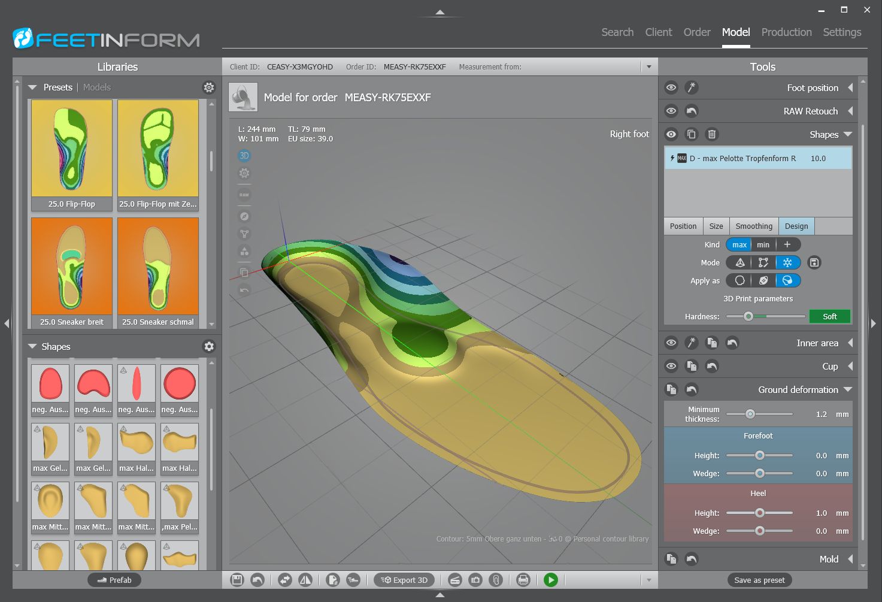Click the paperclip attachment icon

[496, 580]
